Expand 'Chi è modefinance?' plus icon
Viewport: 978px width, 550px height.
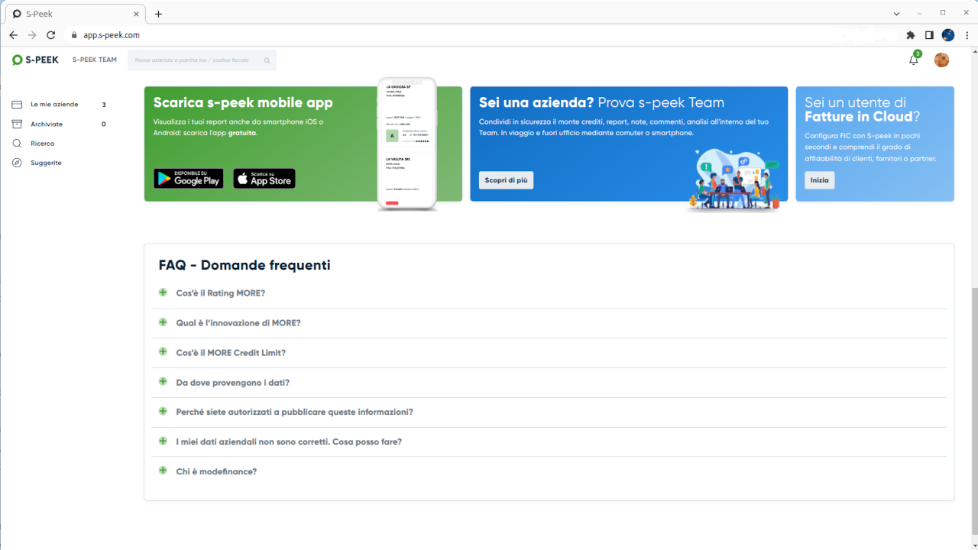[163, 471]
